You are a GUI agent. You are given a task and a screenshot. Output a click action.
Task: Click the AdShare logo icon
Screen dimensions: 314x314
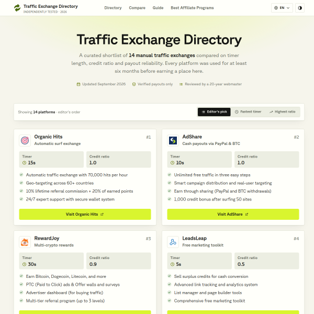(173, 140)
